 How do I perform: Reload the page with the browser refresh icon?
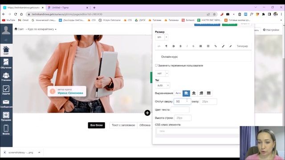[x=16, y=14]
